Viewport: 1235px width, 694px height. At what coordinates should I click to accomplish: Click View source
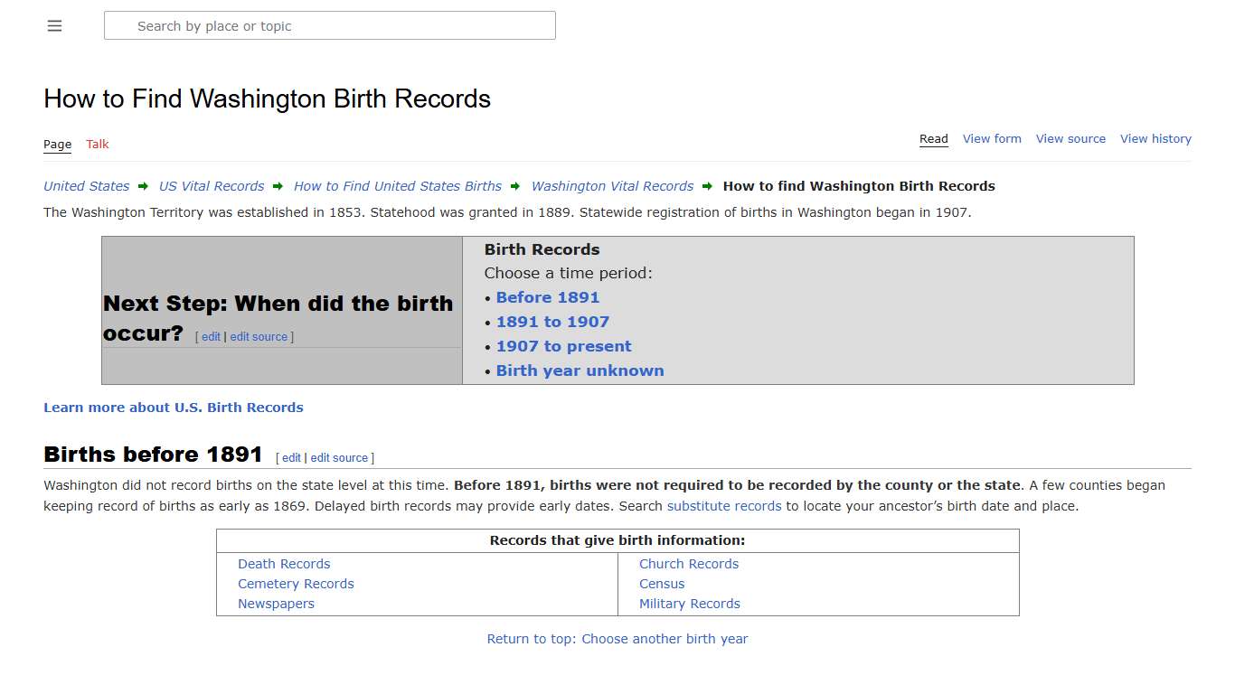point(1070,138)
